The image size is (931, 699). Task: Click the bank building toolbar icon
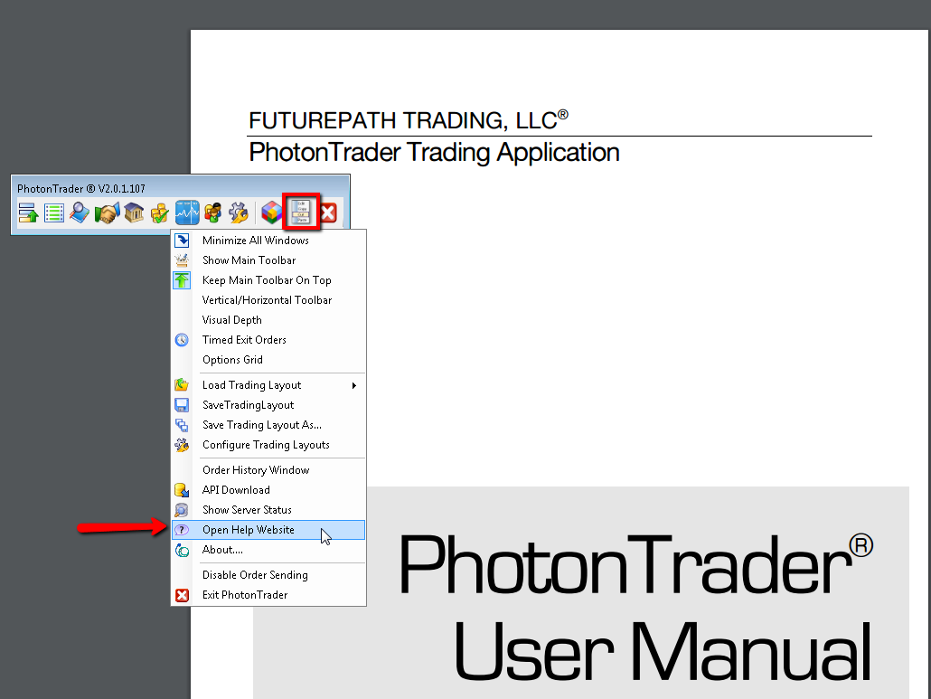134,212
